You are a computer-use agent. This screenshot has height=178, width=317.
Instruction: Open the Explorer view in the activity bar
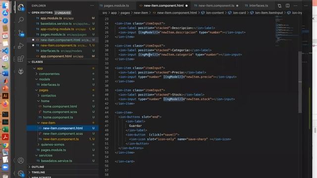click(21, 7)
